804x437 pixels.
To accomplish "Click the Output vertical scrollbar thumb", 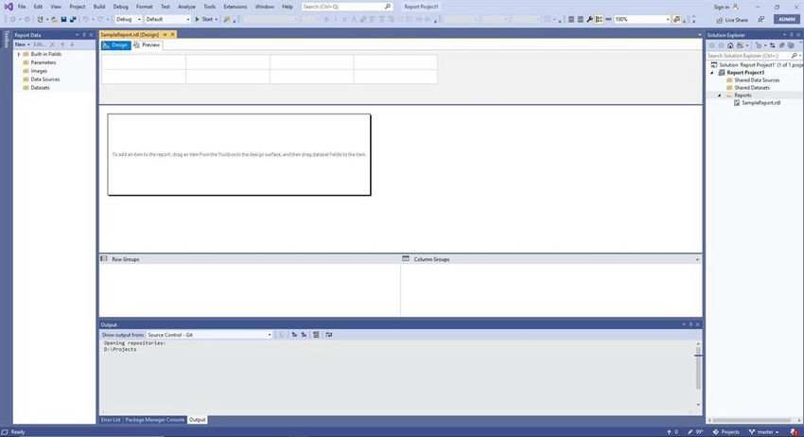I will tap(698, 368).
